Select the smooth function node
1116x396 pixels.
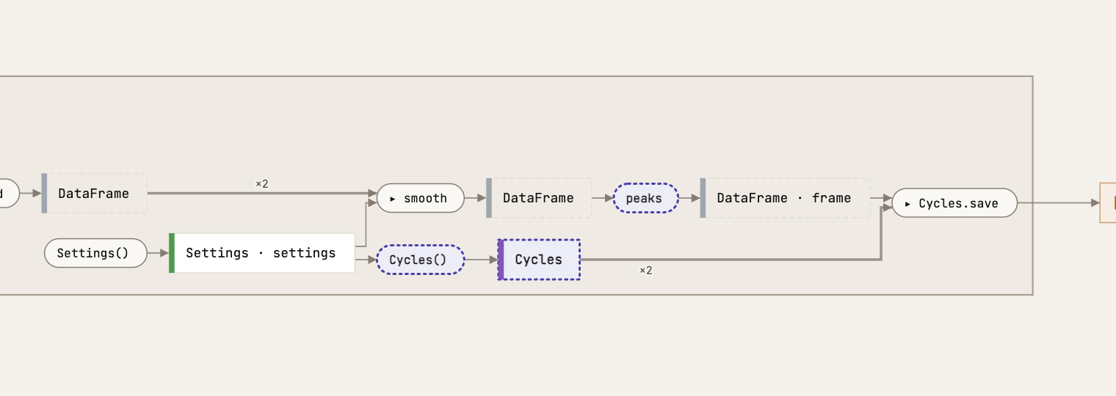click(421, 198)
